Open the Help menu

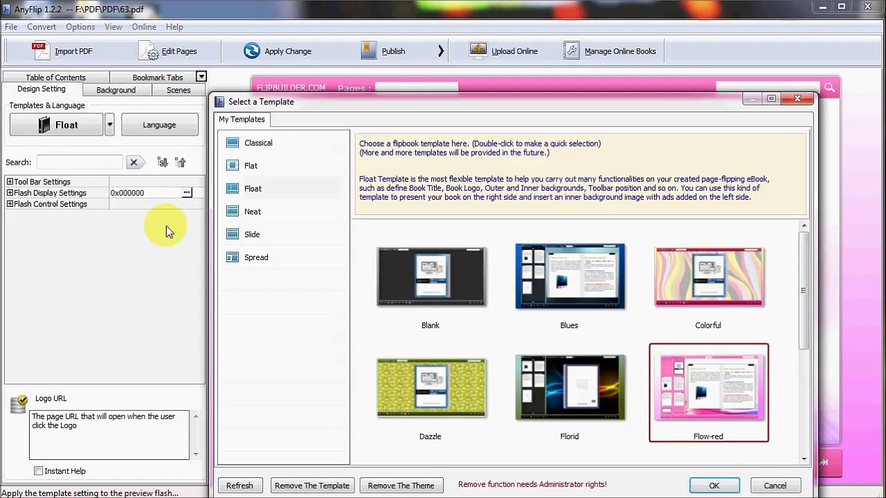pos(174,26)
